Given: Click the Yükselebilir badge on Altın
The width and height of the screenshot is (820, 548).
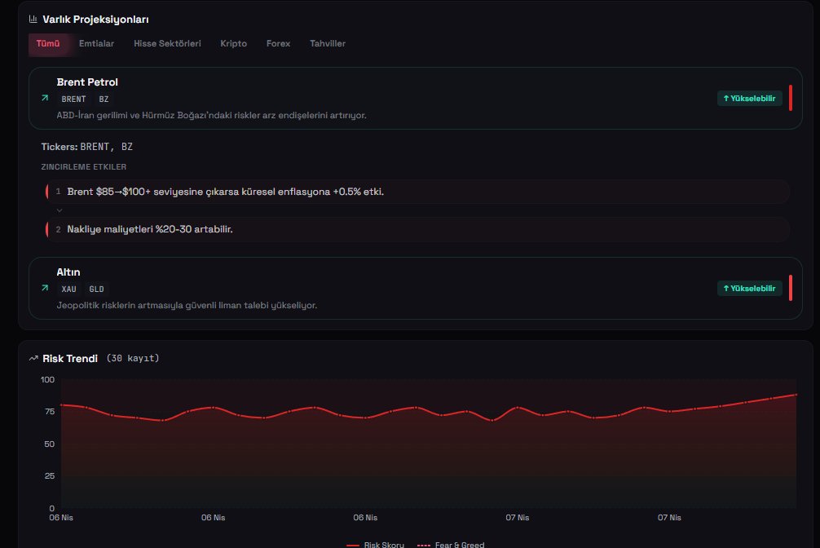Looking at the screenshot, I should (x=749, y=289).
